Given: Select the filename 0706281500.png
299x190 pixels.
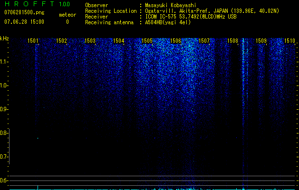Looking at the screenshot, I should tap(24, 13).
